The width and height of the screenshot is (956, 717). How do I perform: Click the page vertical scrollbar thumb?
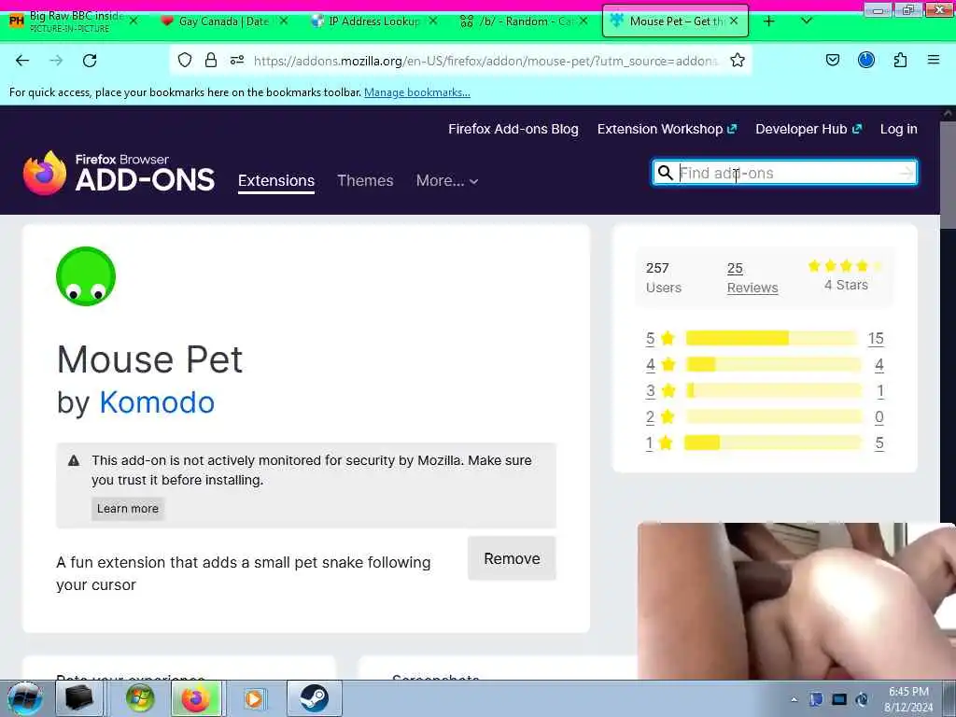coord(948,176)
